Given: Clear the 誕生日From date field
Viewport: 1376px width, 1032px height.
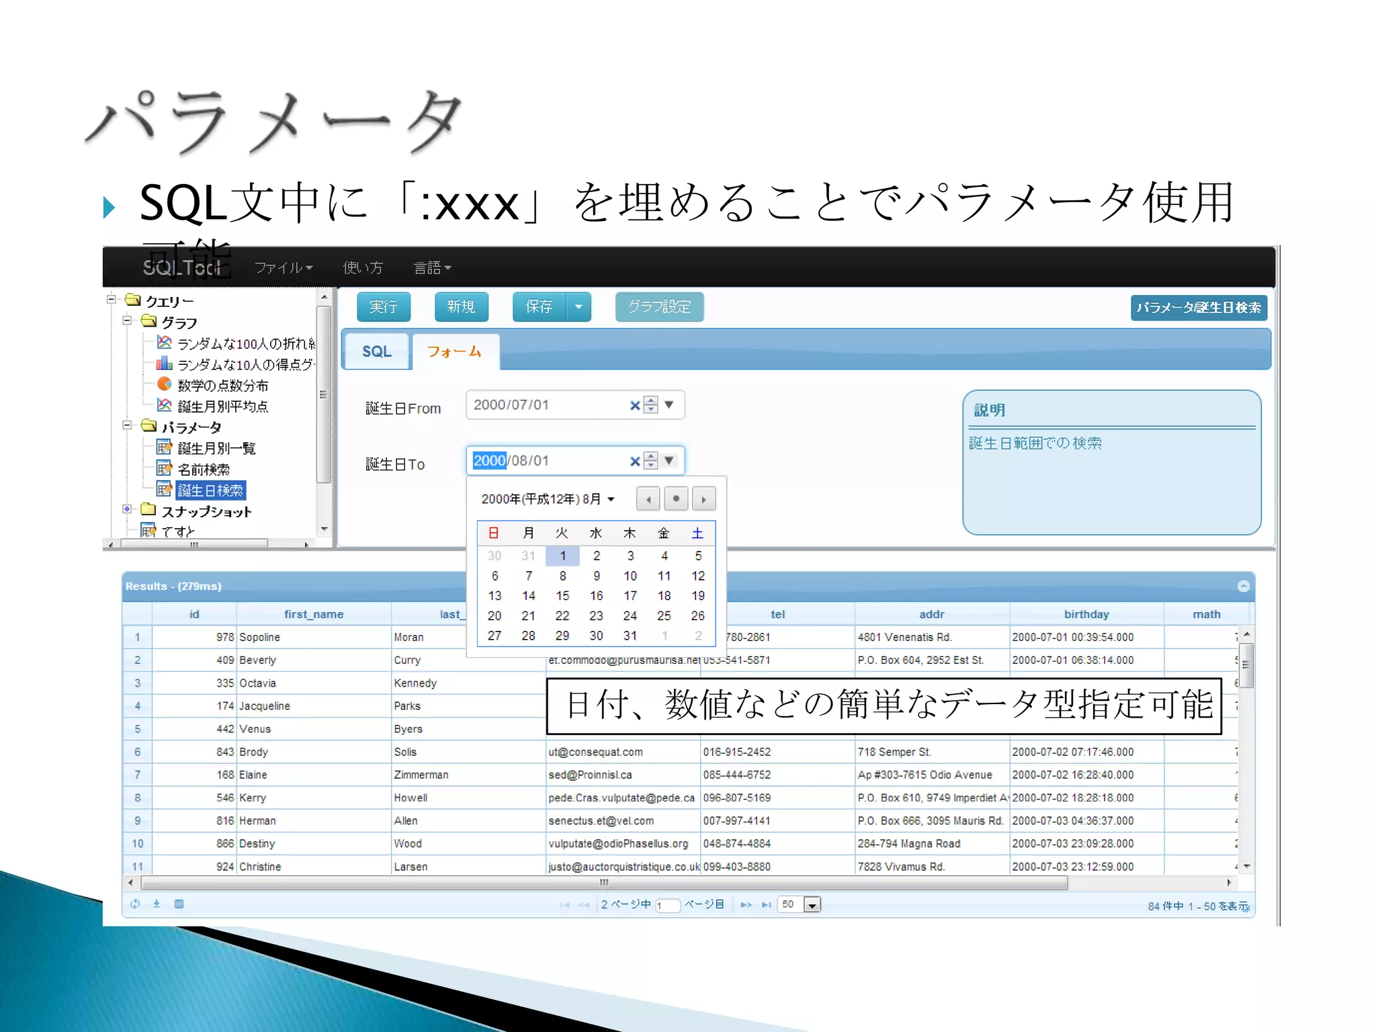Looking at the screenshot, I should (x=634, y=405).
